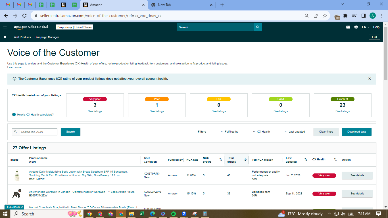This screenshot has height=218, width=388.
Task: Open a new browser tab
Action: coord(222,5)
